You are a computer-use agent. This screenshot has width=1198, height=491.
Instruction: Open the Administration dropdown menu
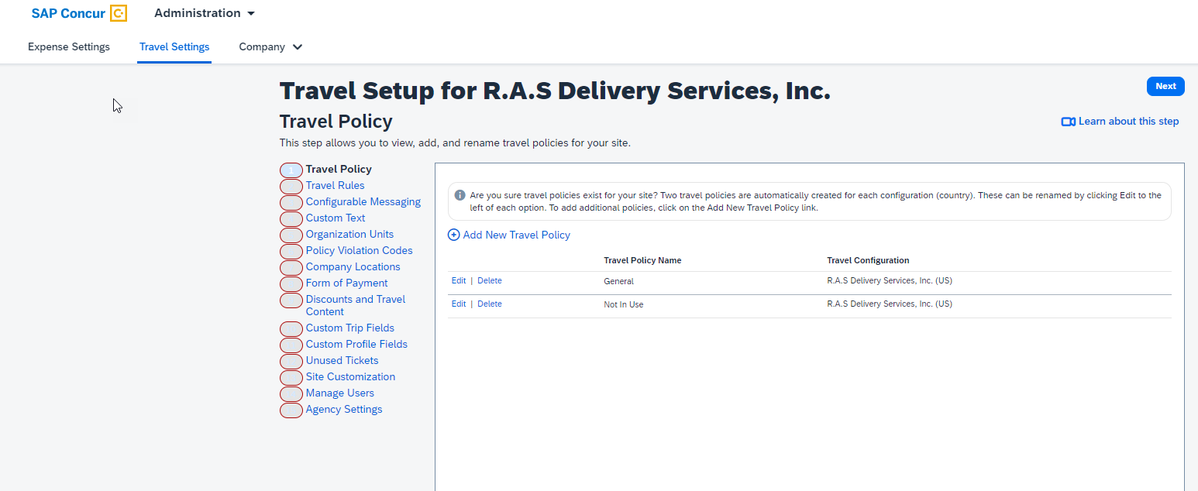pos(205,13)
